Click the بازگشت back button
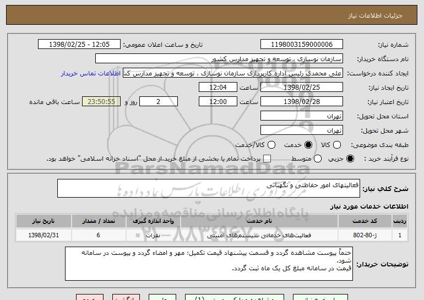Image resolution: width=424 pixels, height=300 pixels. [x=126, y=297]
